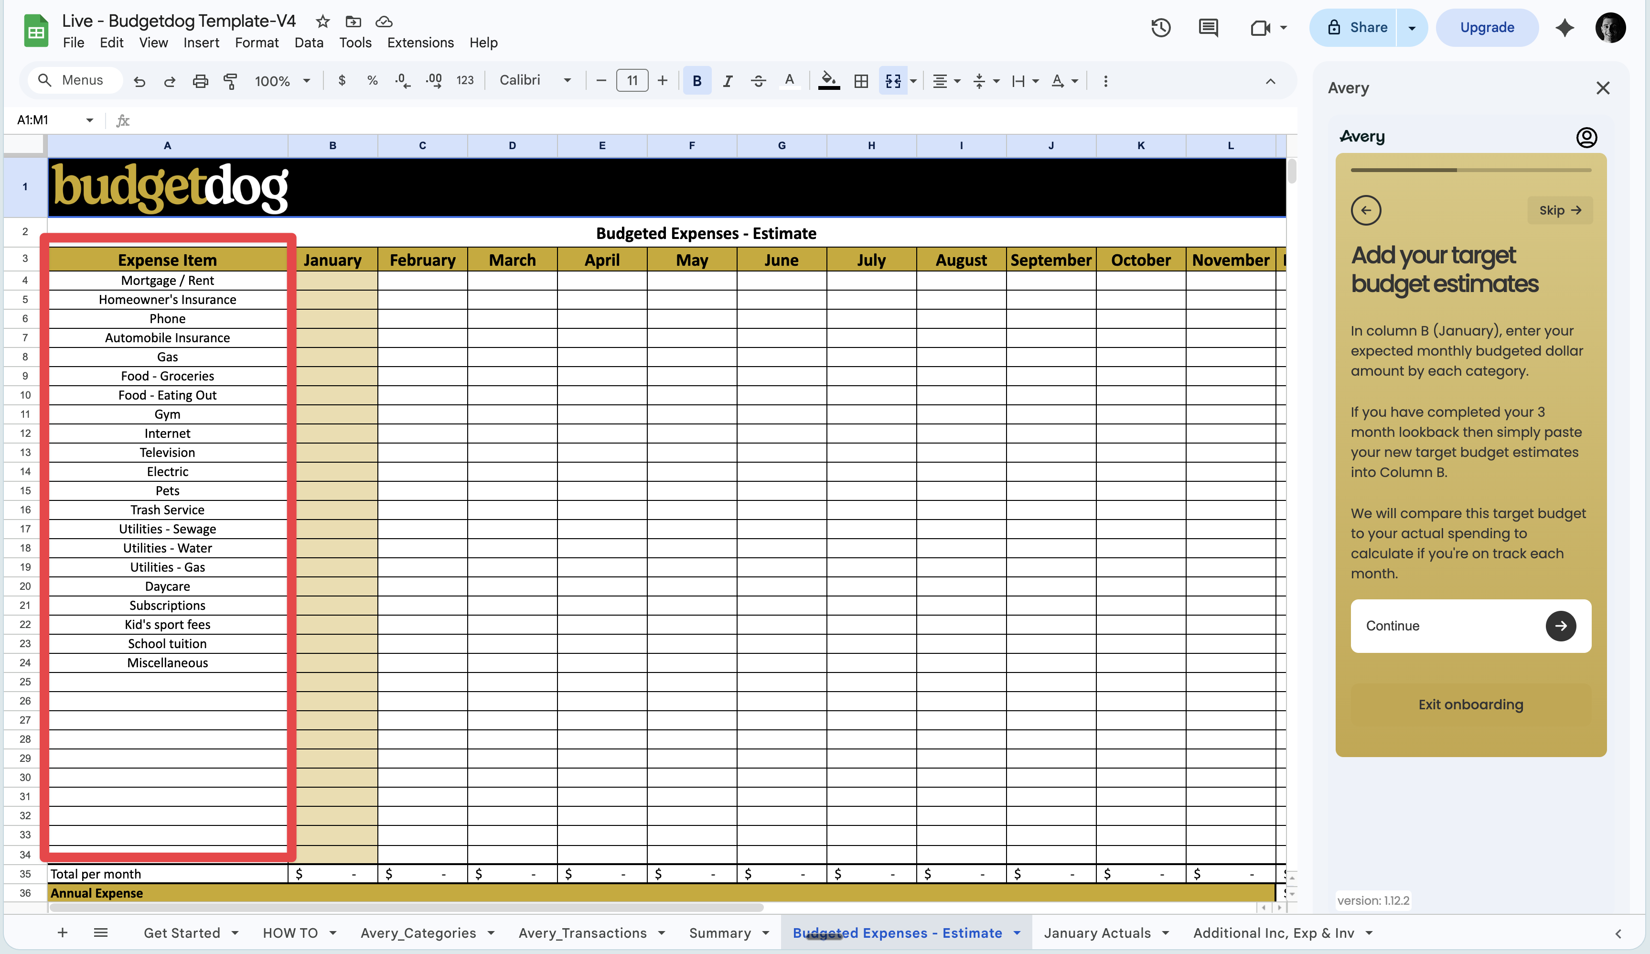Select the Paint format tool

tap(230, 81)
